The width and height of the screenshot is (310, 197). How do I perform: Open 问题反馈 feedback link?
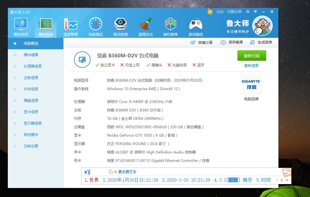click(234, 12)
